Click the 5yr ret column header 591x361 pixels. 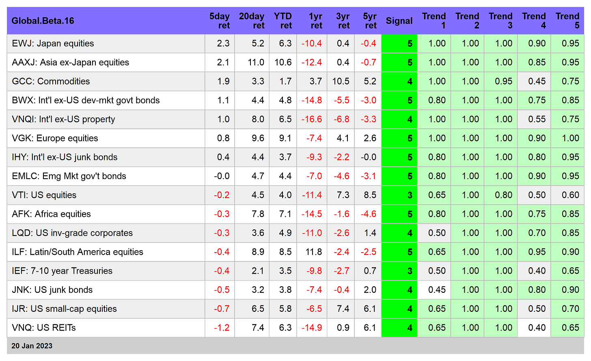coord(370,21)
